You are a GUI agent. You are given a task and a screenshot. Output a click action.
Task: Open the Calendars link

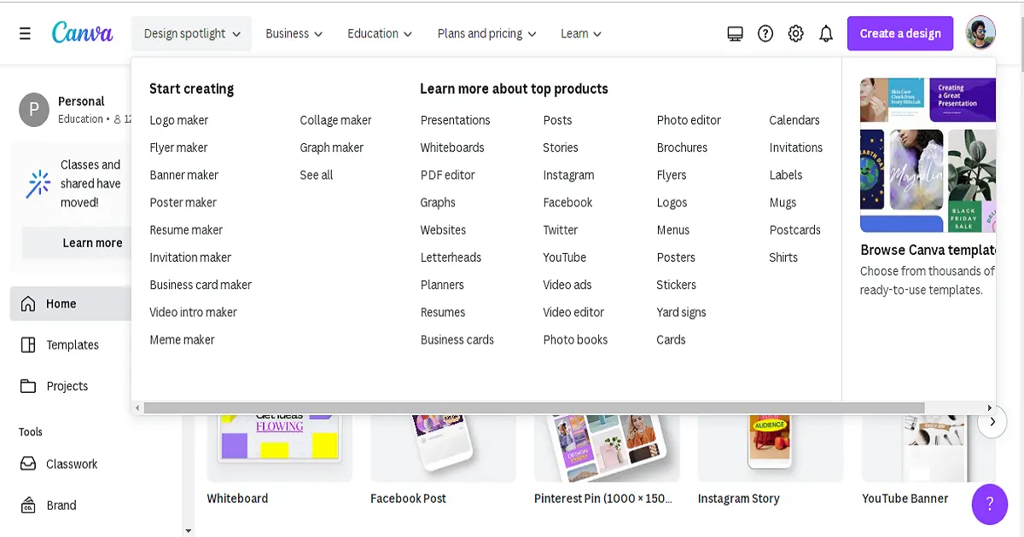tap(794, 120)
